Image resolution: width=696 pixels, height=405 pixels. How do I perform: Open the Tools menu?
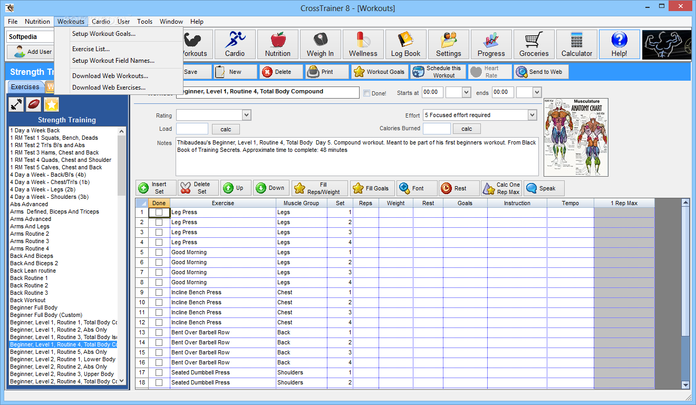[144, 22]
